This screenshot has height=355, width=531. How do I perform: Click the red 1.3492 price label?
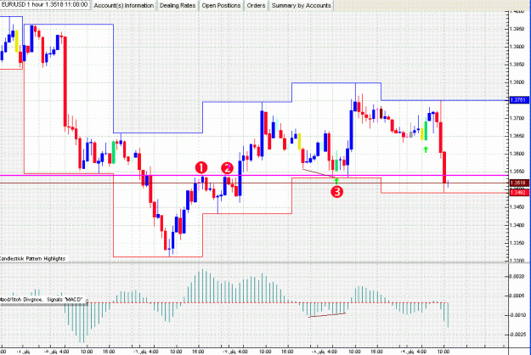518,193
